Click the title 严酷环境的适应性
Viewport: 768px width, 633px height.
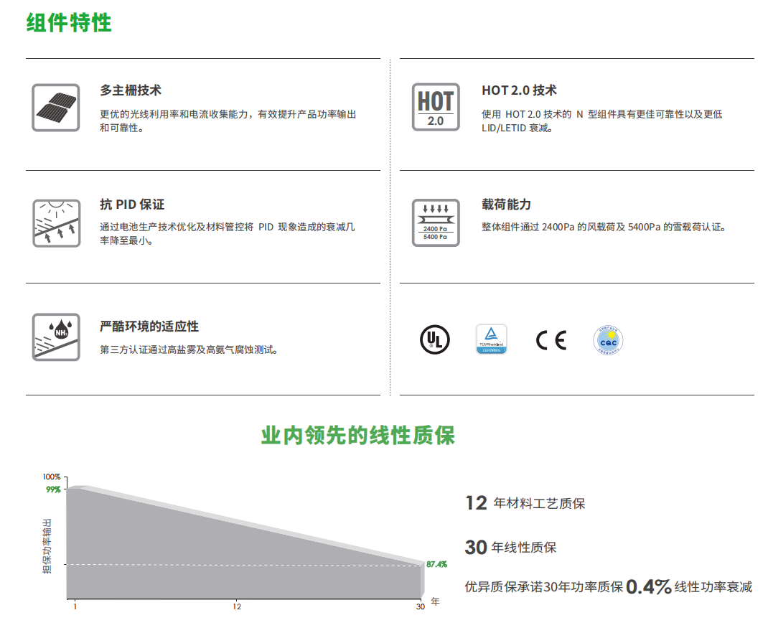[x=149, y=327]
